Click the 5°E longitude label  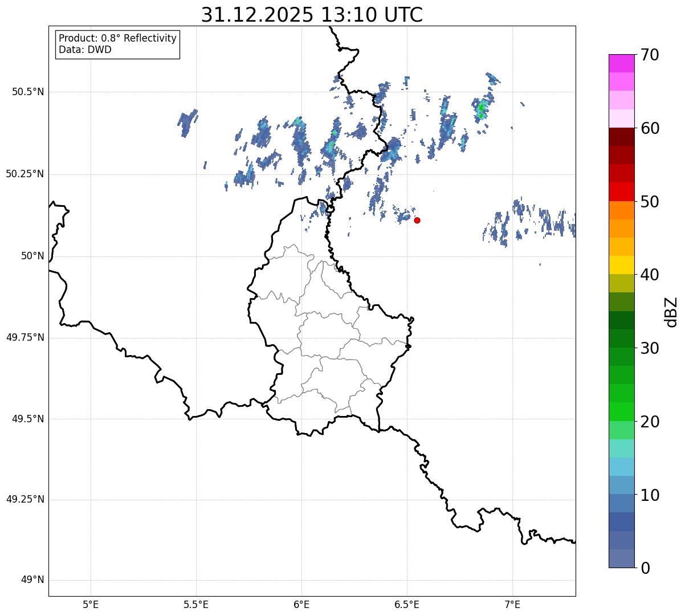(x=91, y=604)
